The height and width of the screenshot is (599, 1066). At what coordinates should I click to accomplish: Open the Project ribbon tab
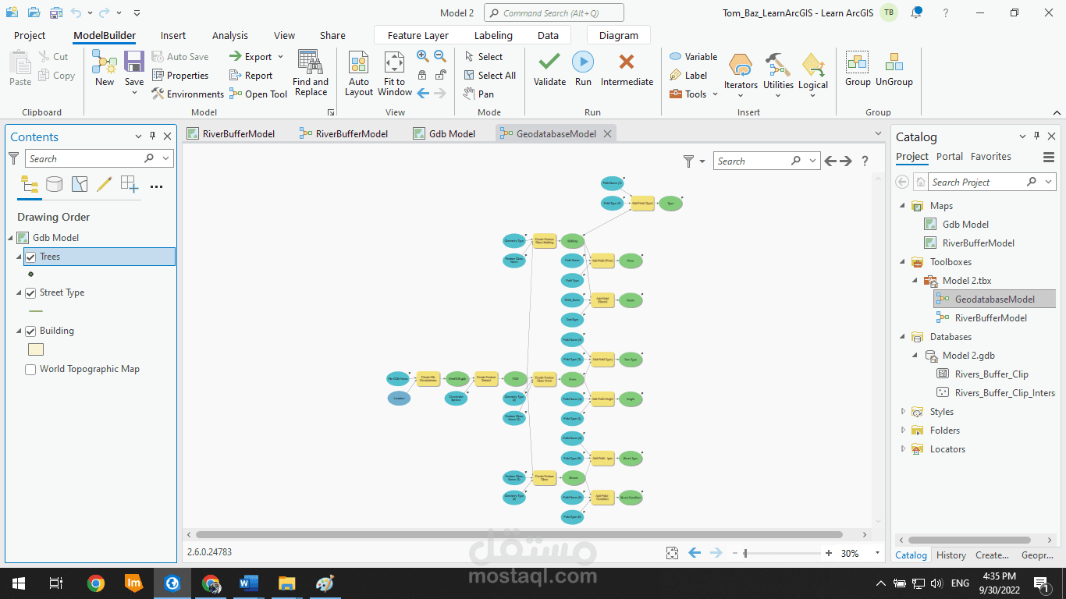tap(30, 35)
